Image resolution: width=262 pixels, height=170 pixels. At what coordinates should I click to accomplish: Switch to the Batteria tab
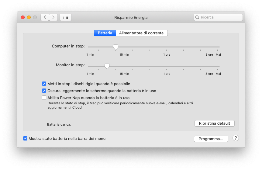click(105, 33)
